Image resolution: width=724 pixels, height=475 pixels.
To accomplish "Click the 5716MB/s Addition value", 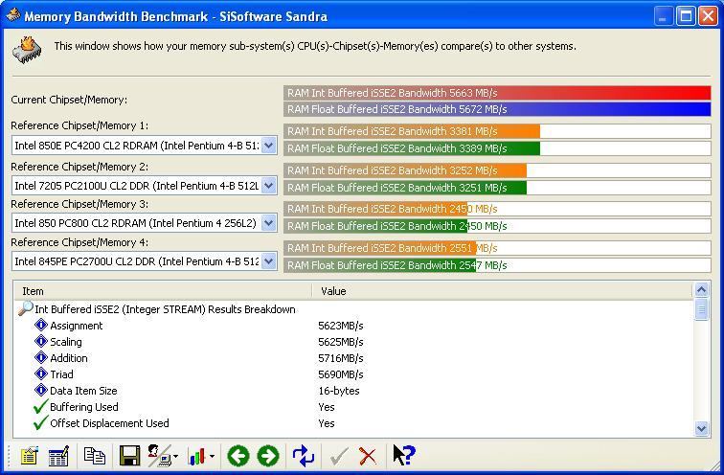I will [x=341, y=358].
